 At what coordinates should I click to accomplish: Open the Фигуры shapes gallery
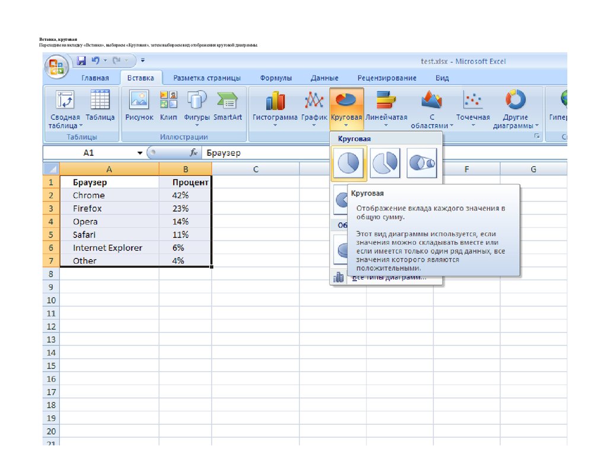197,108
